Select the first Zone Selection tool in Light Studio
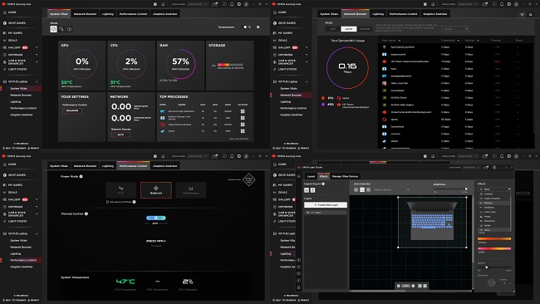 coord(356,189)
